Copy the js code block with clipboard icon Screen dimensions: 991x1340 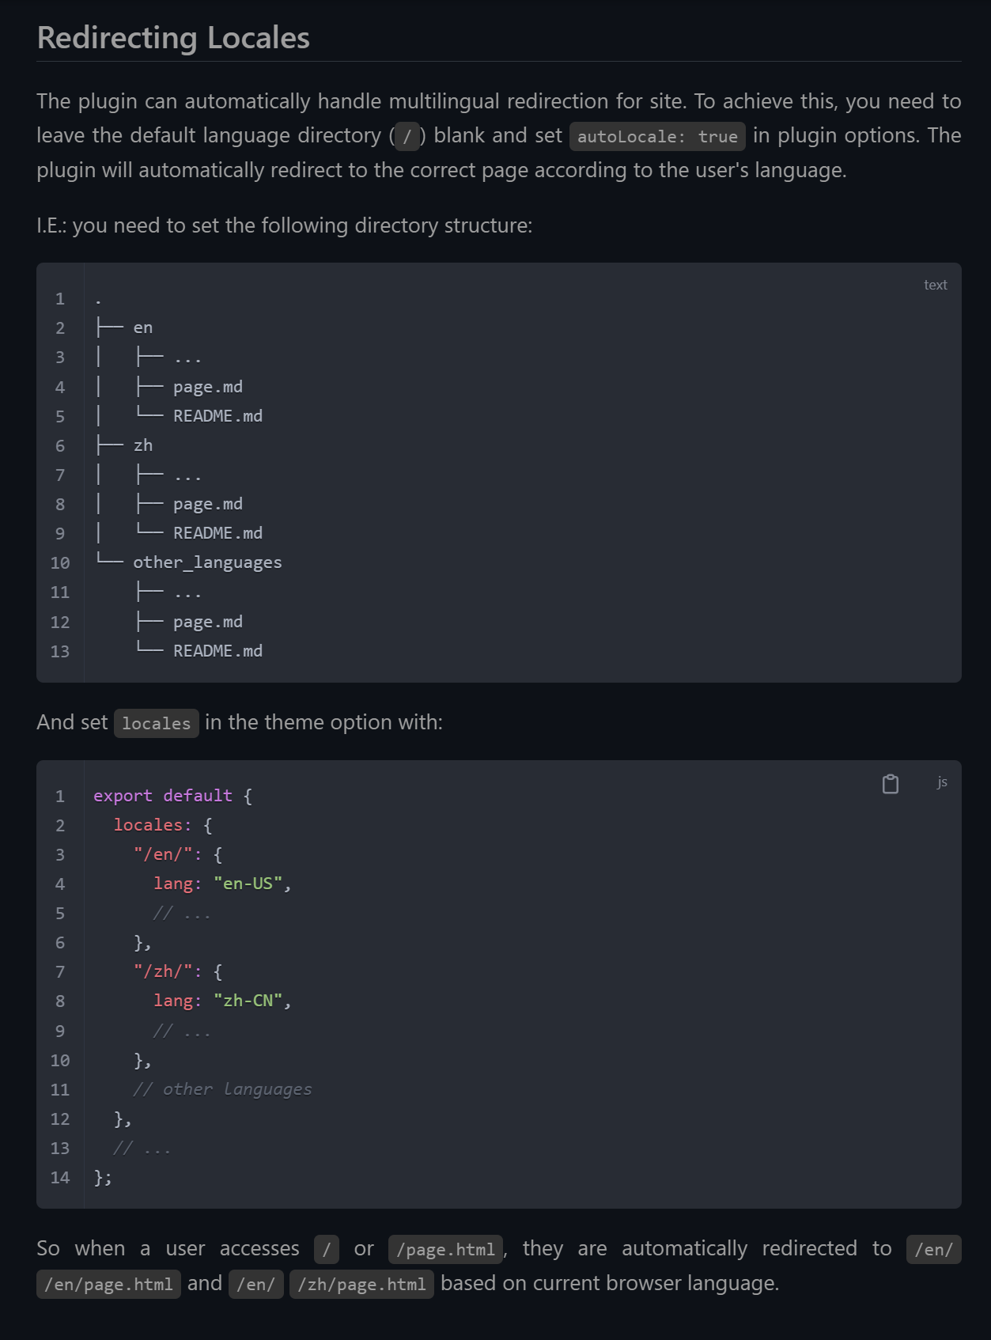pos(891,783)
